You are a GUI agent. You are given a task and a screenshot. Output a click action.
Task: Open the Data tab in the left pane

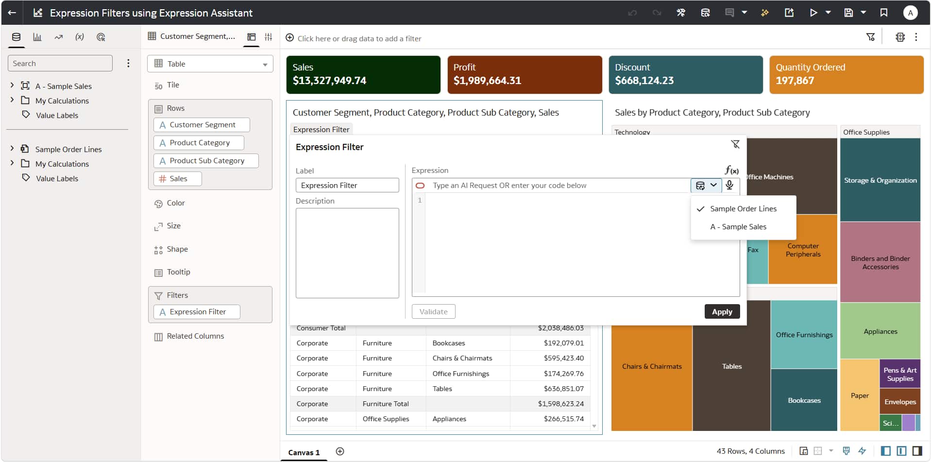[16, 37]
